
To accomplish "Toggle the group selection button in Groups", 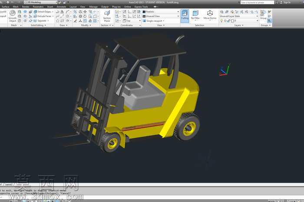I will (270, 20).
